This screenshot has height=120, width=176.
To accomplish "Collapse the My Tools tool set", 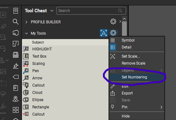I will pyautogui.click(x=26, y=33).
